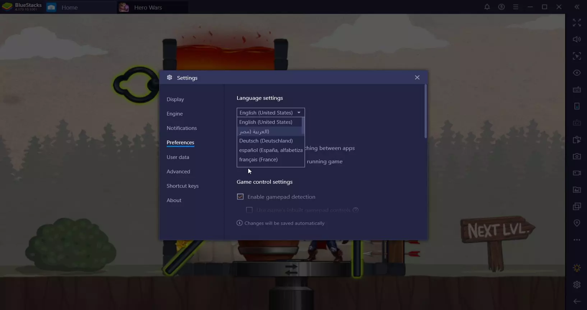Image resolution: width=587 pixels, height=310 pixels.
Task: Take a screenshot with camera icon
Action: coord(577,156)
